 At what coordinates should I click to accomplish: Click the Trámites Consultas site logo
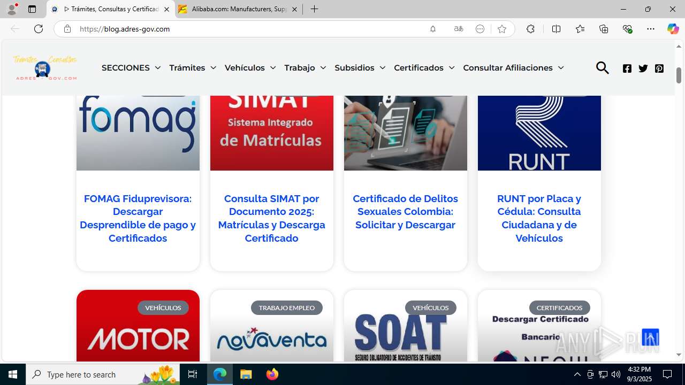(45, 68)
